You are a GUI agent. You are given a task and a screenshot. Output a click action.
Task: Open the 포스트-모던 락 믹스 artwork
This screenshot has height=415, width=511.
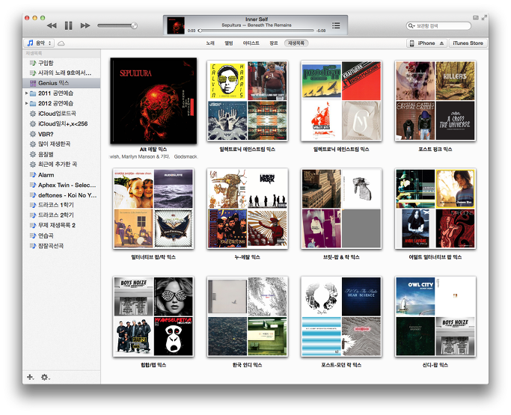coord(341,316)
